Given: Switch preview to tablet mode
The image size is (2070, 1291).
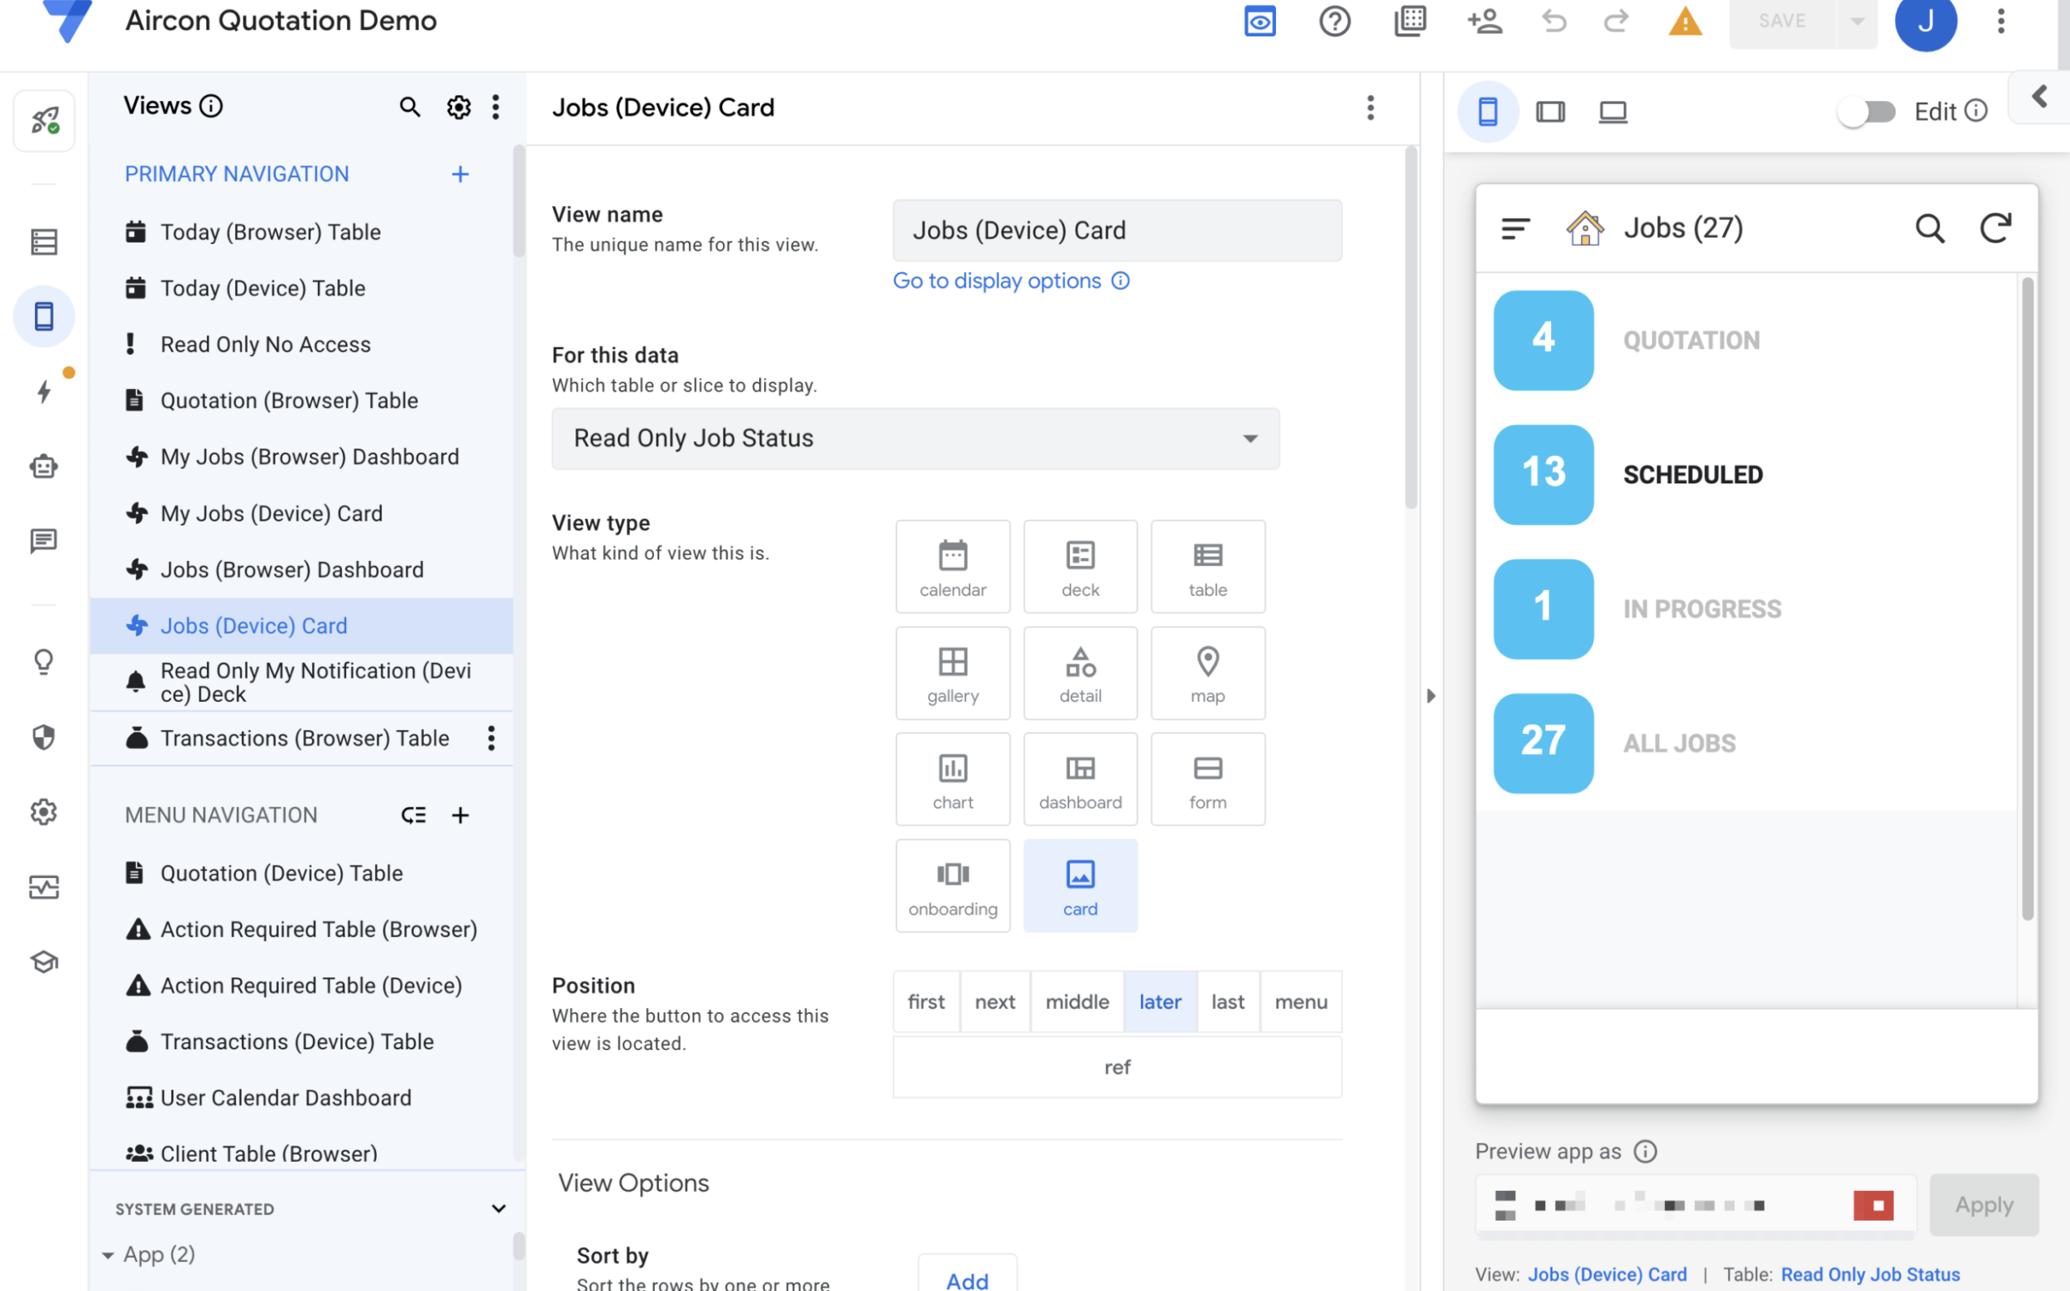Looking at the screenshot, I should tap(1551, 112).
